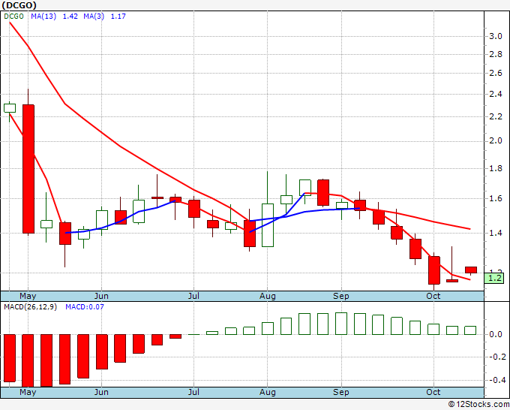Select Aug on the MACD panel date axis
Viewport: 510px width, 410px height.
tap(267, 392)
